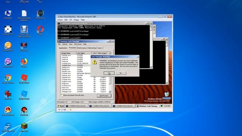
Task: Click scroll down arrow in process list
Action: coord(110,92)
